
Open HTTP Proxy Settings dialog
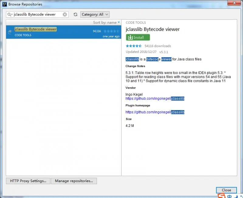click(28, 181)
